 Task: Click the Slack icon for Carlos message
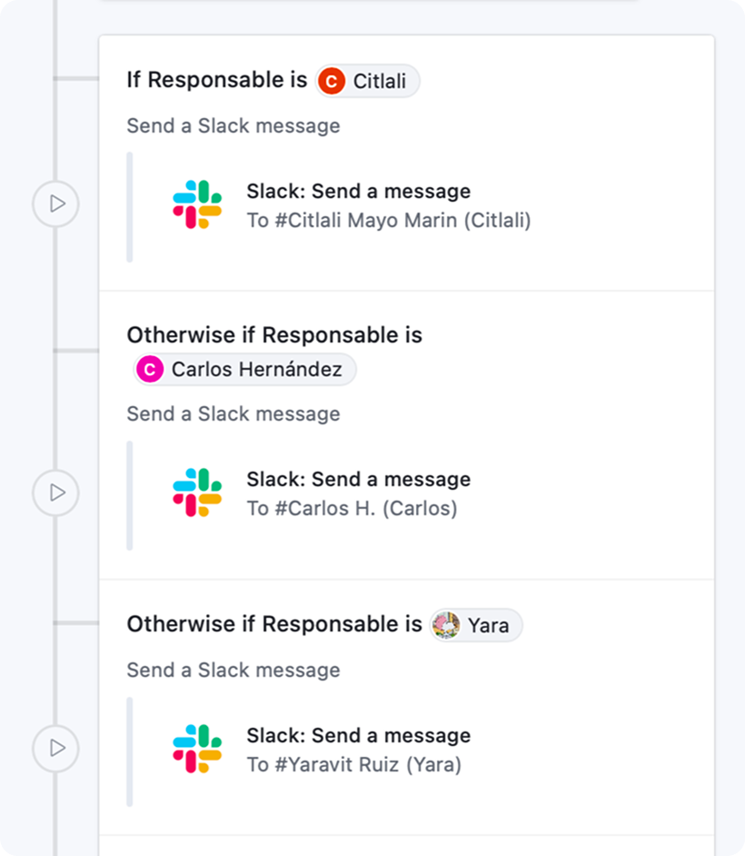[197, 493]
